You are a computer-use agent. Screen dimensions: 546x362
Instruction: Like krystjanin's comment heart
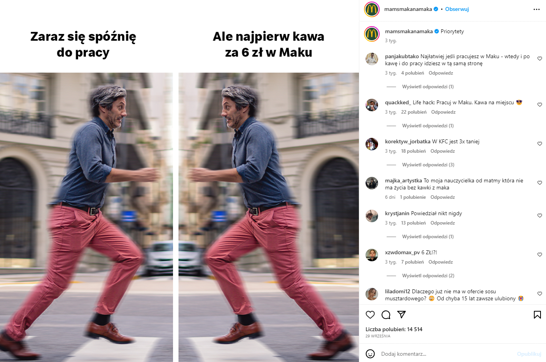click(540, 216)
